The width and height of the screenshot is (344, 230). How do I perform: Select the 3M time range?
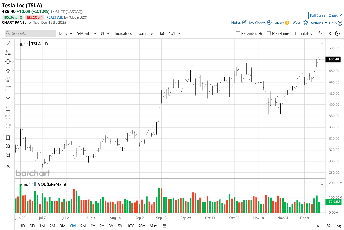pyautogui.click(x=63, y=226)
